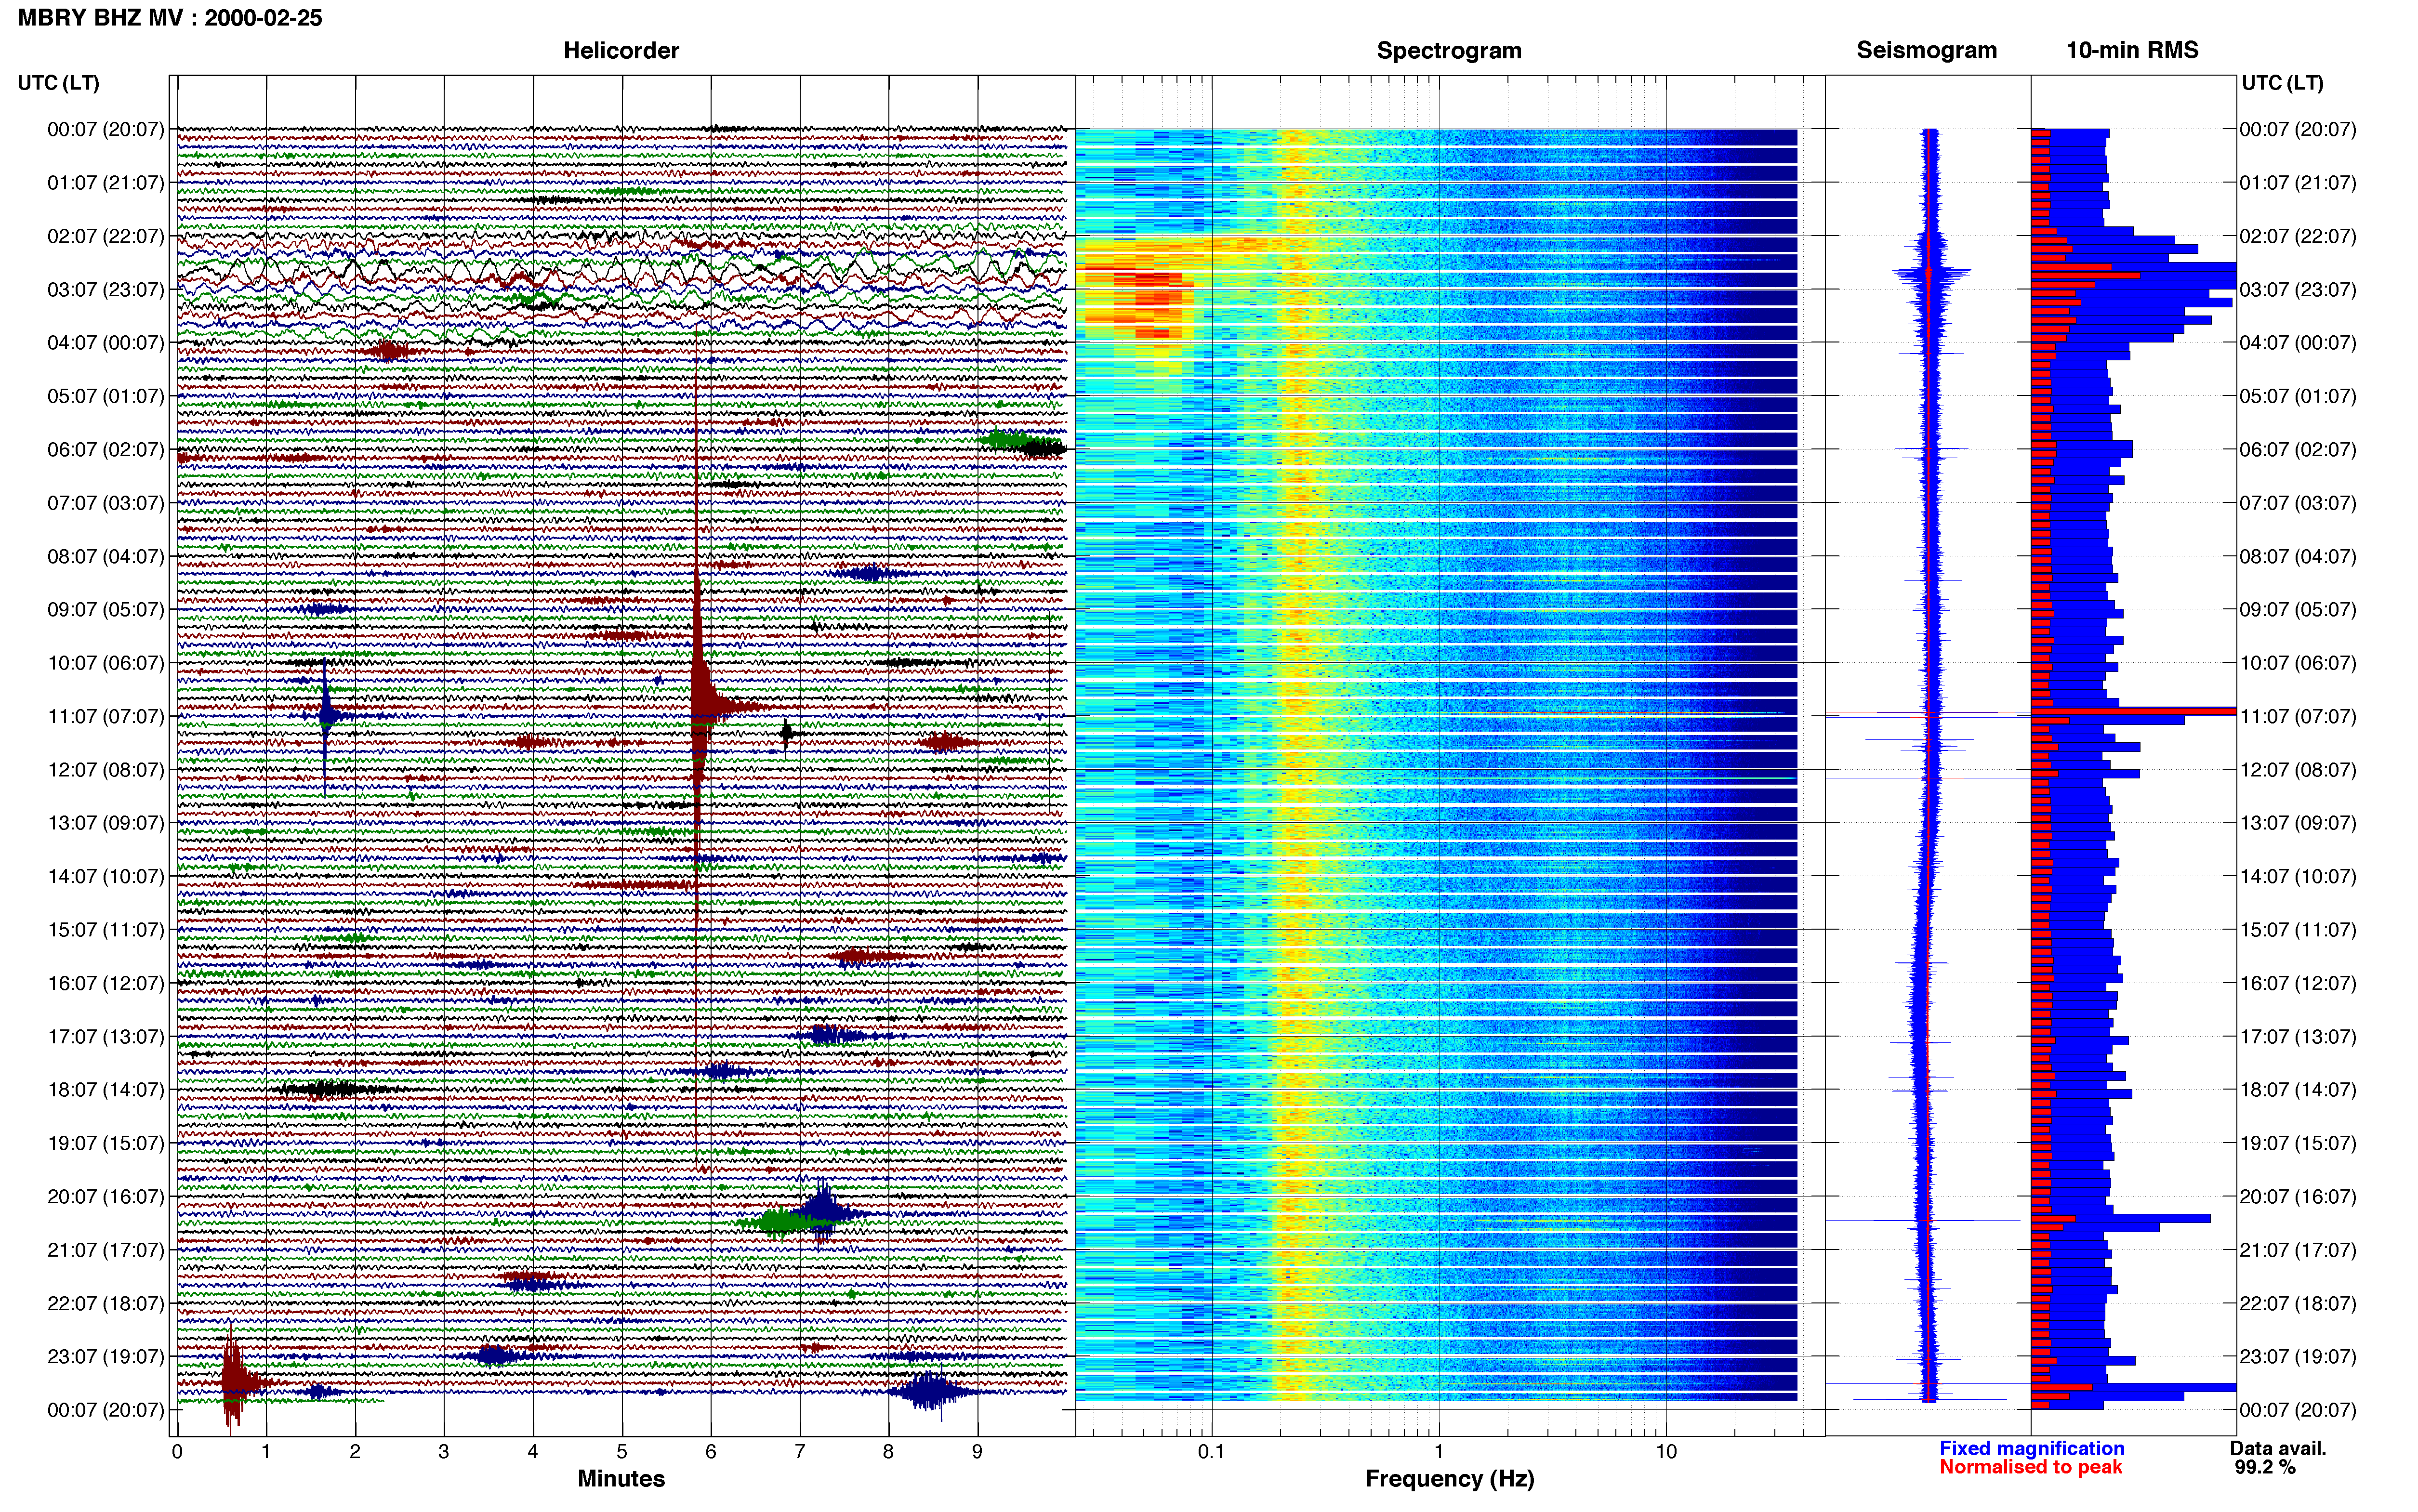
Task: Click the '10-min RMS' panel heading
Action: (2132, 51)
